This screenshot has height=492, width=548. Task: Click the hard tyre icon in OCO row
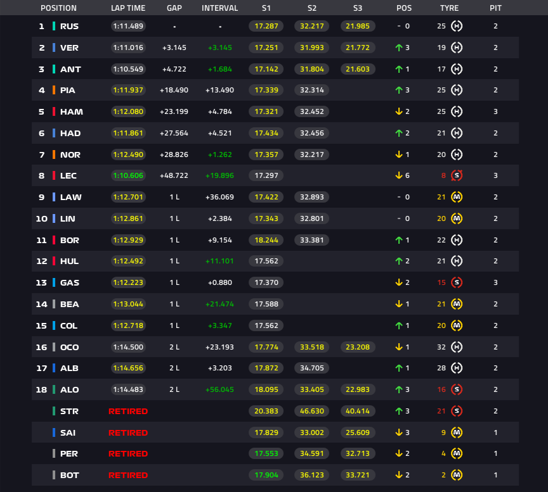tap(457, 347)
